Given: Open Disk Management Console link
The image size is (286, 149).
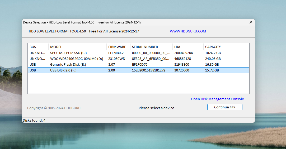Looking at the screenshot, I should tap(217, 99).
